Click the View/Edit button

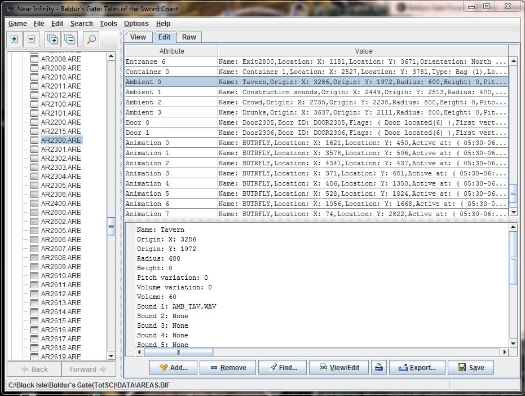tap(339, 368)
